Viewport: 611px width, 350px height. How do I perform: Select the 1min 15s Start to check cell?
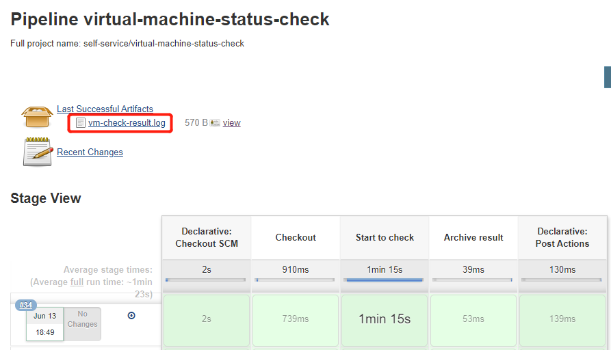[385, 319]
